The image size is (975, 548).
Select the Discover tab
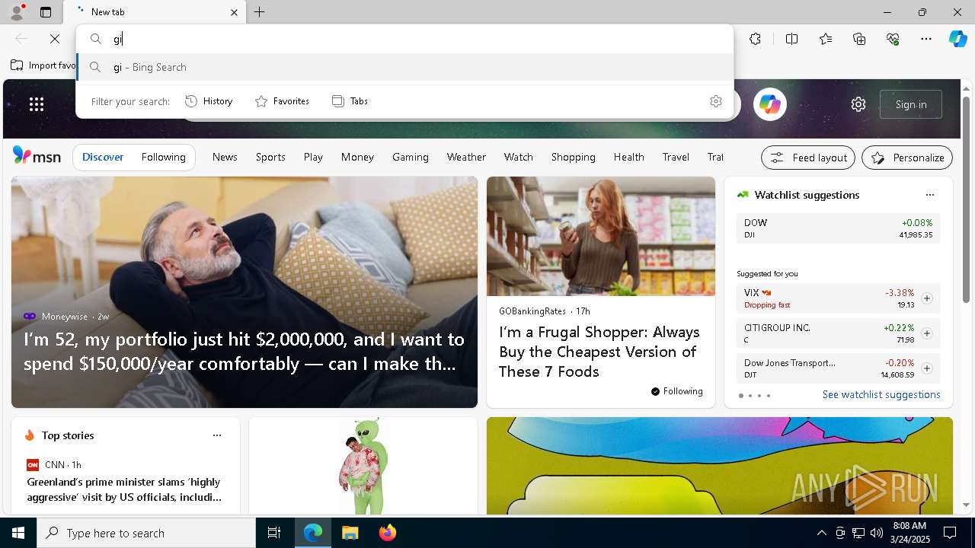click(103, 157)
